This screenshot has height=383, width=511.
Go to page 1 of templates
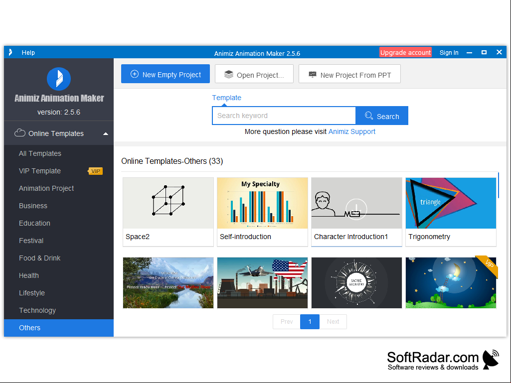(310, 321)
